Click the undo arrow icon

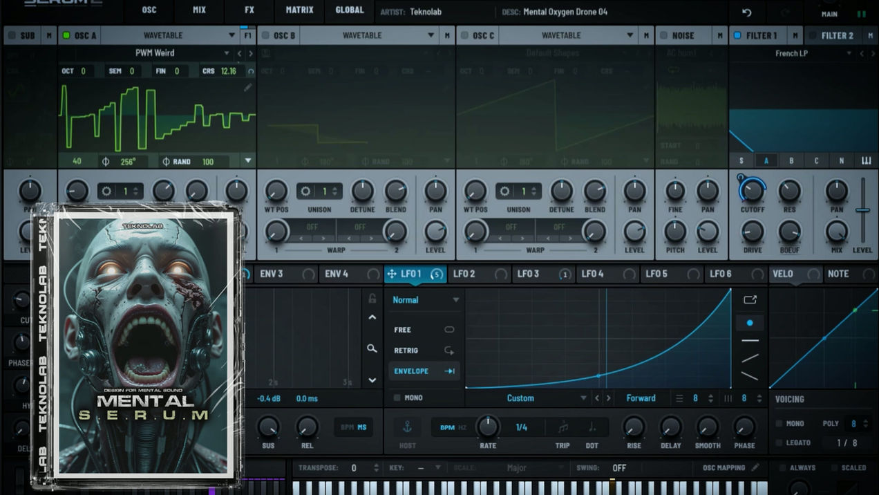[x=747, y=12]
